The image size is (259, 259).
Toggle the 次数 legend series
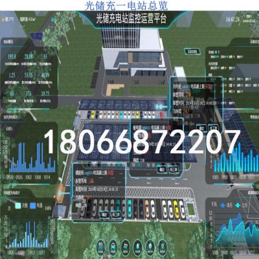pos(21,205)
